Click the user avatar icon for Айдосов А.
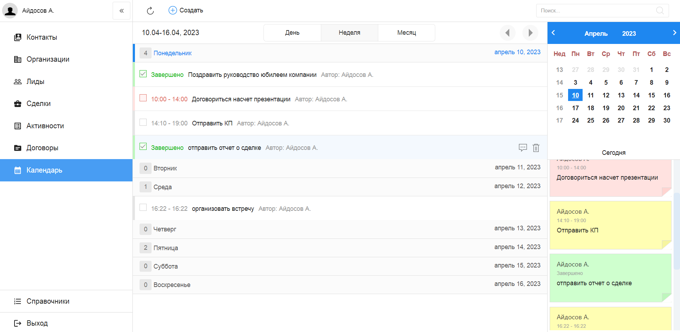 click(x=10, y=11)
